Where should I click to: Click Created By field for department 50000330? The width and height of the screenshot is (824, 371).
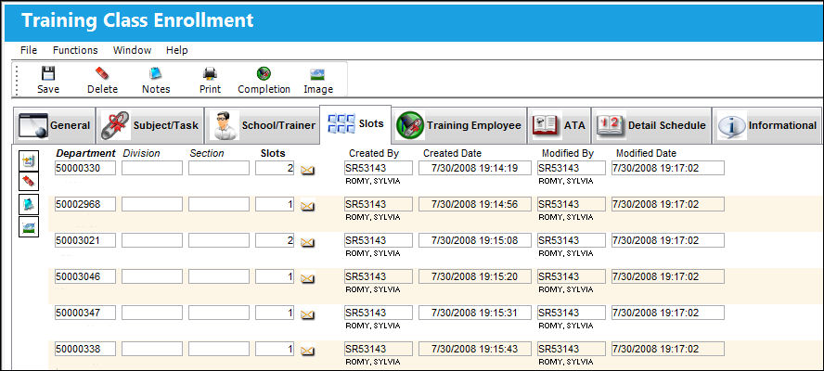click(x=379, y=168)
